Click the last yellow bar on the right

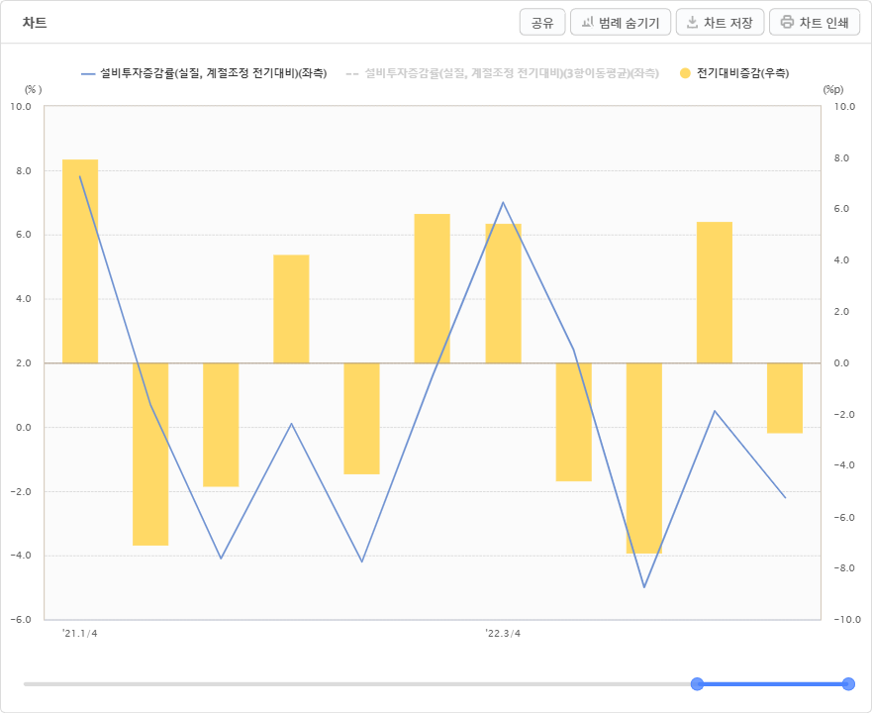[x=785, y=398]
